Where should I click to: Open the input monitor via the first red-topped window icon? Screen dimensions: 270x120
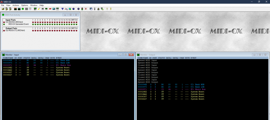[15, 9]
